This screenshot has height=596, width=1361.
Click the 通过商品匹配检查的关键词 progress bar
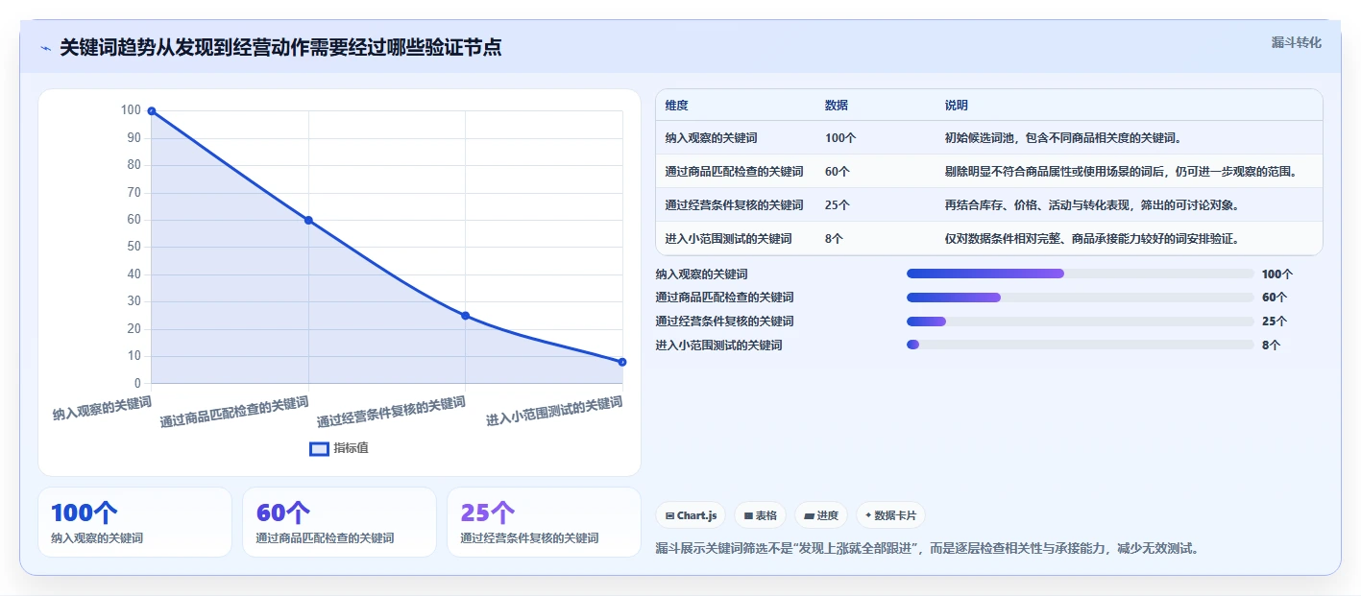pyautogui.click(x=1080, y=298)
